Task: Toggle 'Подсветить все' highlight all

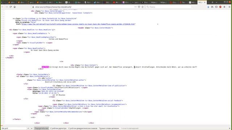Action: click(x=41, y=129)
